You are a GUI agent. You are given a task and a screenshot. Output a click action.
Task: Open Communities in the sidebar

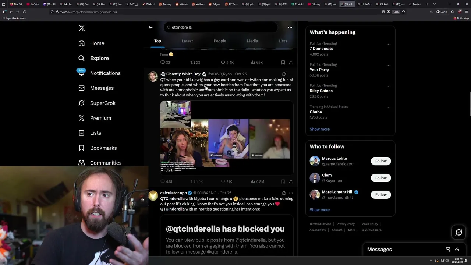click(100, 163)
